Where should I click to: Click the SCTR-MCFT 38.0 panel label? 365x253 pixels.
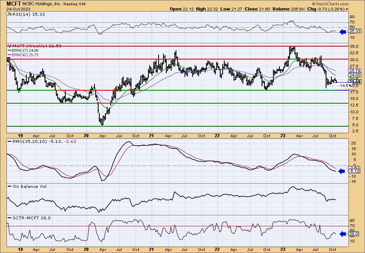31,218
